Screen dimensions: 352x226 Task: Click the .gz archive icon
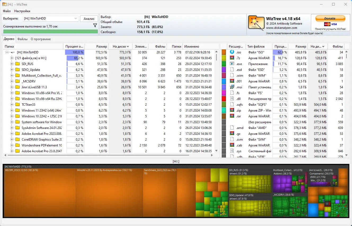[x=232, y=133]
